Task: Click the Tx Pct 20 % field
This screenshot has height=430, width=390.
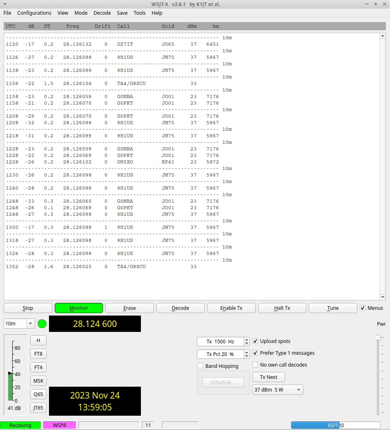Action: click(x=221, y=354)
